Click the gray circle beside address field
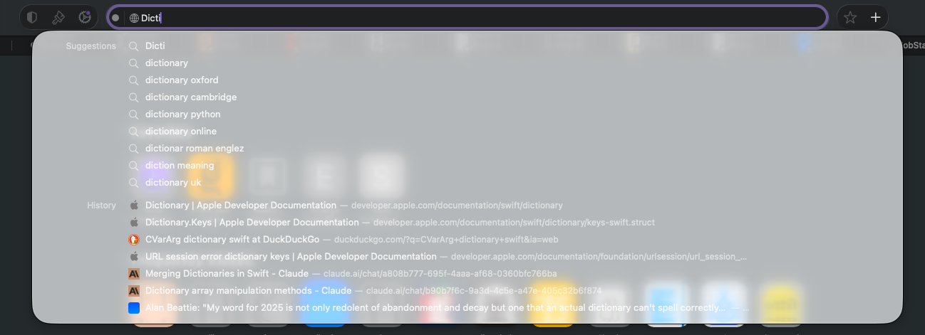Viewport: 925px width, 335px height. [x=115, y=18]
